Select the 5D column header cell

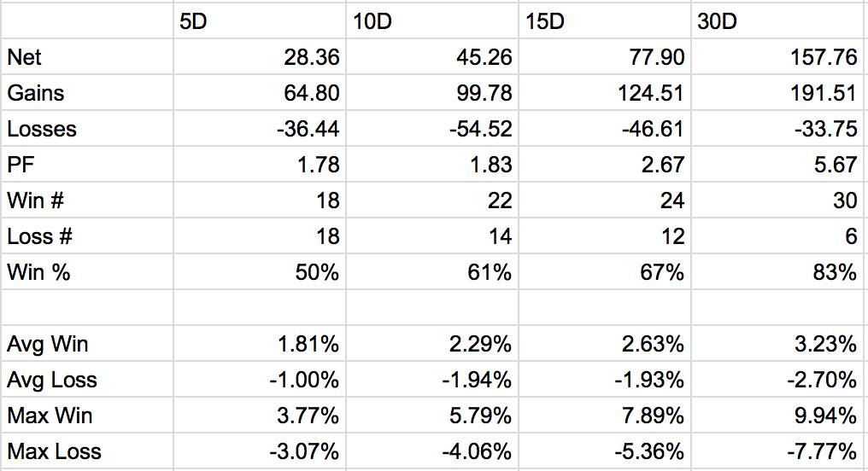tap(260, 21)
